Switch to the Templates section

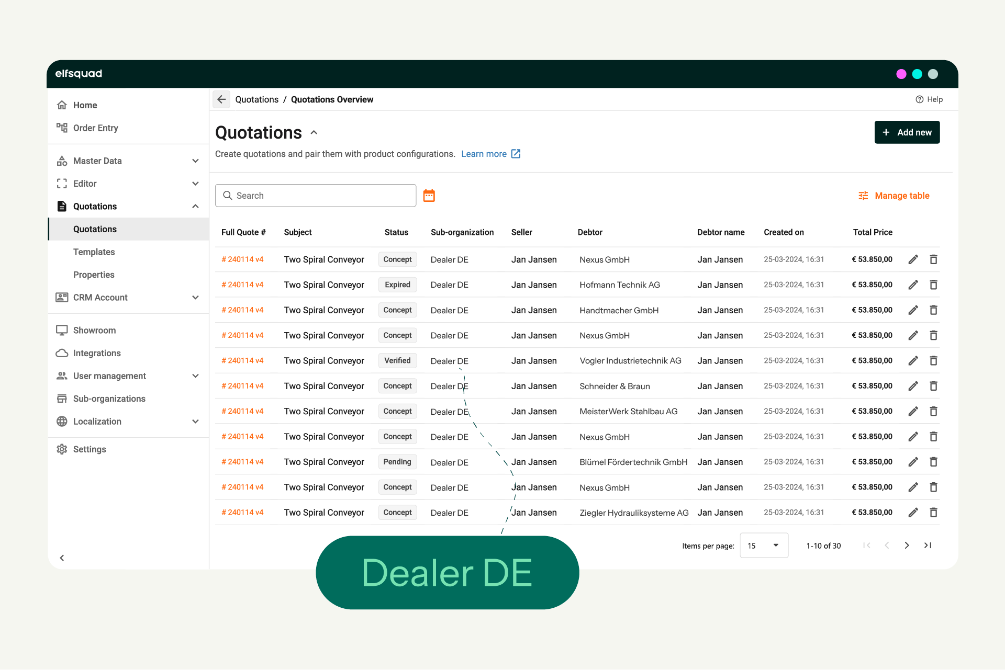point(94,252)
